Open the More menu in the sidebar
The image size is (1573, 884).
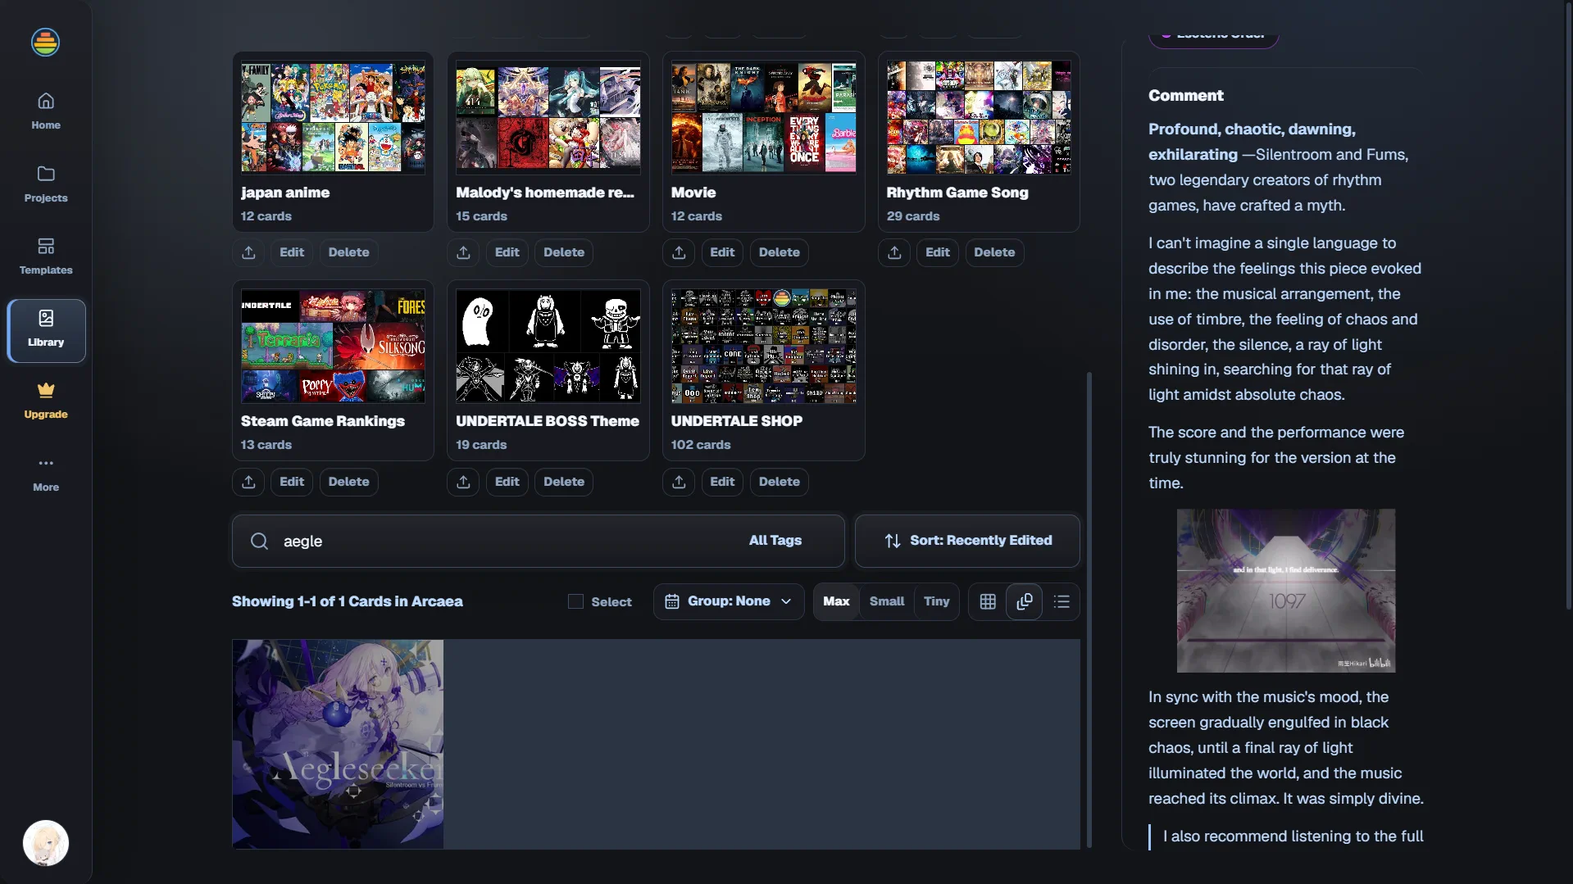[x=46, y=473]
